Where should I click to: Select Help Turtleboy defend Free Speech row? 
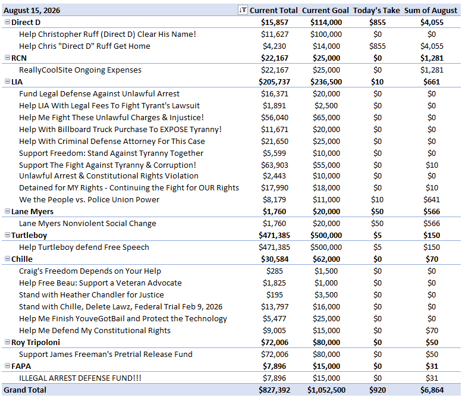tap(84, 247)
